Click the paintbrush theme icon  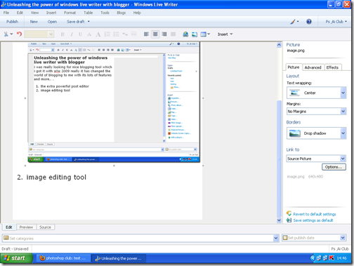coord(293,22)
